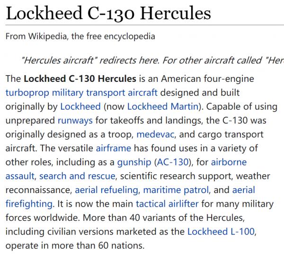Click the "From Wikipedia, the free encyclopedia" tagline
Screen dimensions: 284x254
click(x=80, y=36)
